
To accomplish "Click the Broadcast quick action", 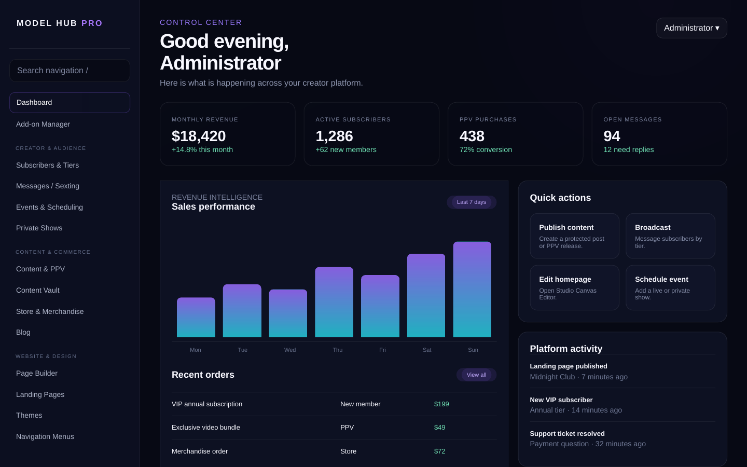I will (x=670, y=236).
